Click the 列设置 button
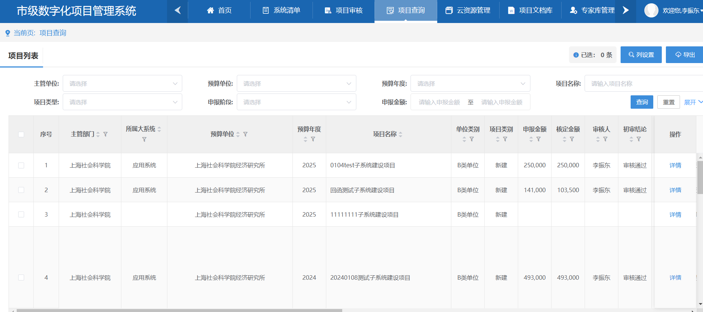This screenshot has width=703, height=312. pos(641,55)
